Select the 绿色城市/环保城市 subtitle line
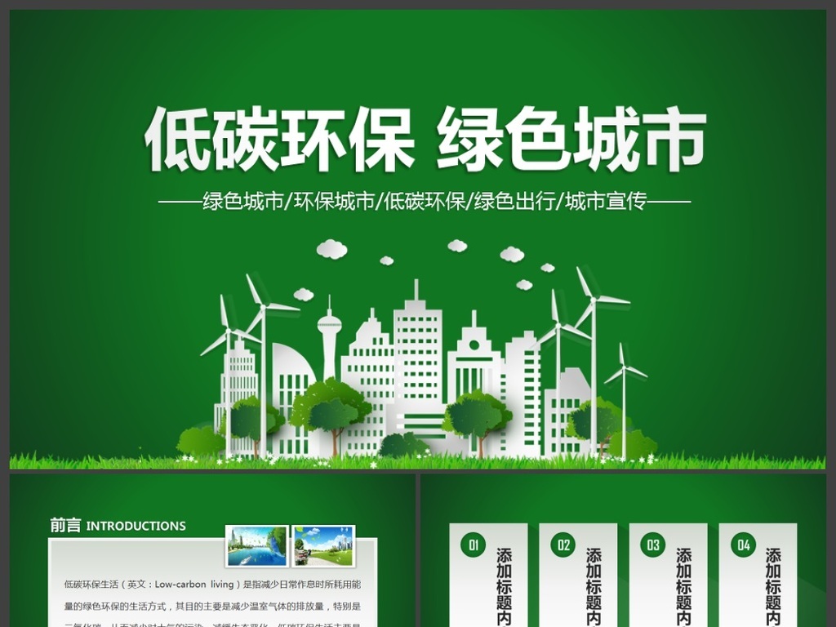 425,198
